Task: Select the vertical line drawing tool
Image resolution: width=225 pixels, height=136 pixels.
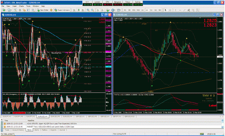Action: pyautogui.click(x=175, y=10)
